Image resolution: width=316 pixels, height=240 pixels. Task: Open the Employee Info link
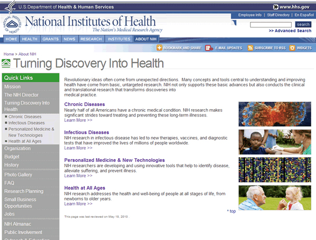[250, 15]
